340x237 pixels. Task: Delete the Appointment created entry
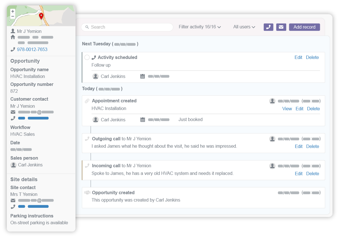tap(313, 109)
